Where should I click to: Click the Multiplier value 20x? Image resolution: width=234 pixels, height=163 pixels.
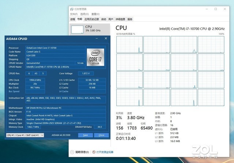click(x=35, y=84)
